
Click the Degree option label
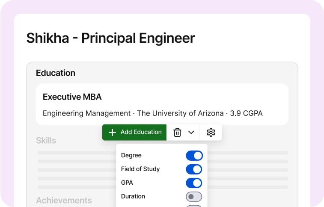click(131, 155)
